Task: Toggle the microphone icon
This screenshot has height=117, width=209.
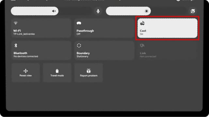Action: tap(98, 11)
